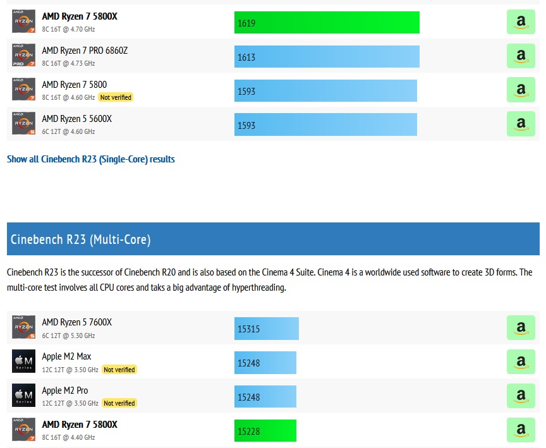
Task: Open AMD Ryzen 7 5800 page
Action: pyautogui.click(x=75, y=85)
